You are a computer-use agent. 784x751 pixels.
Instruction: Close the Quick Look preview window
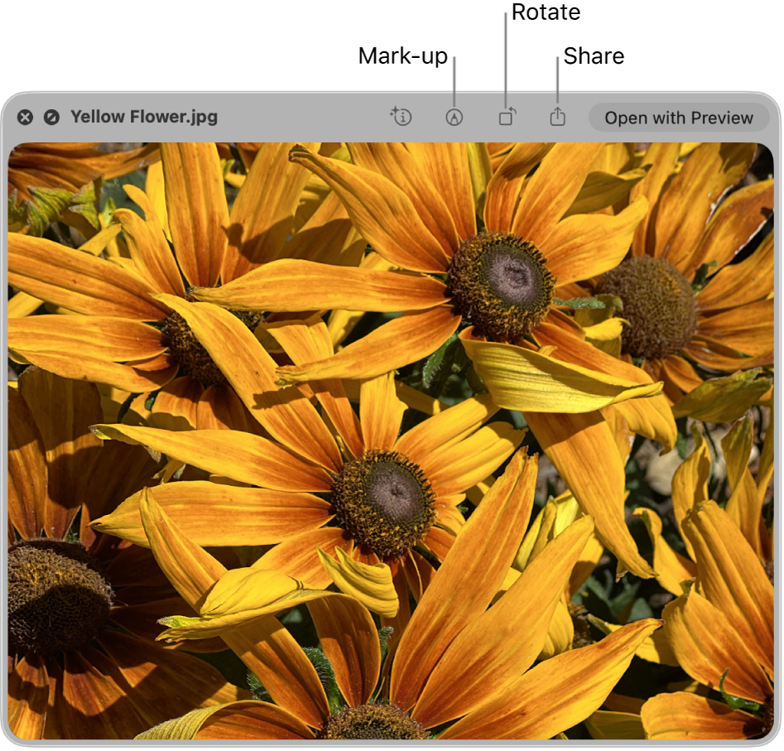coord(25,117)
